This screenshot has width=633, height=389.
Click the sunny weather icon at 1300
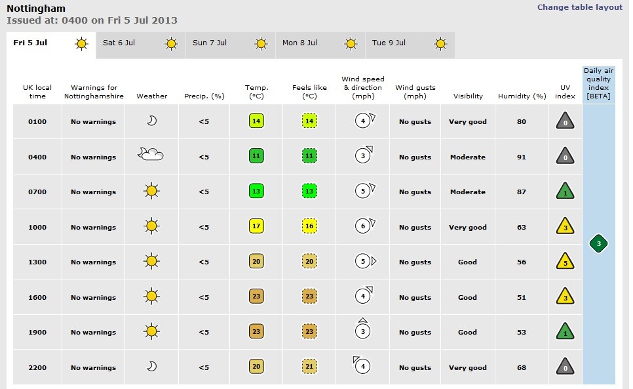(x=151, y=261)
